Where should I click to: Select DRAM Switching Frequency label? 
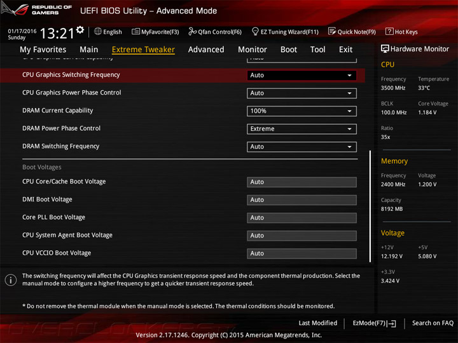tap(61, 147)
